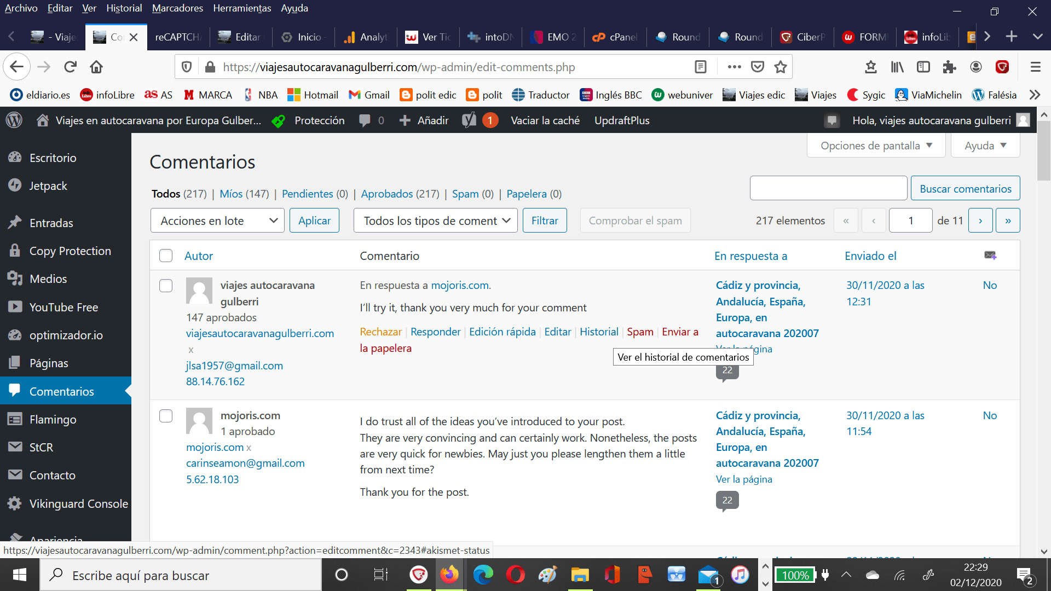
Task: Open the Marcadores menu
Action: 177,8
